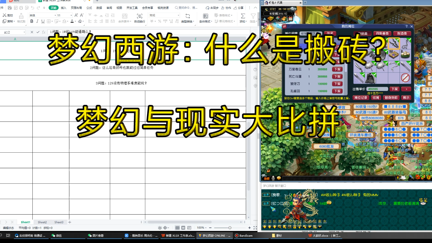The height and width of the screenshot is (243, 432).
Task: Click 改名 button in the stall window
Action: point(330,34)
